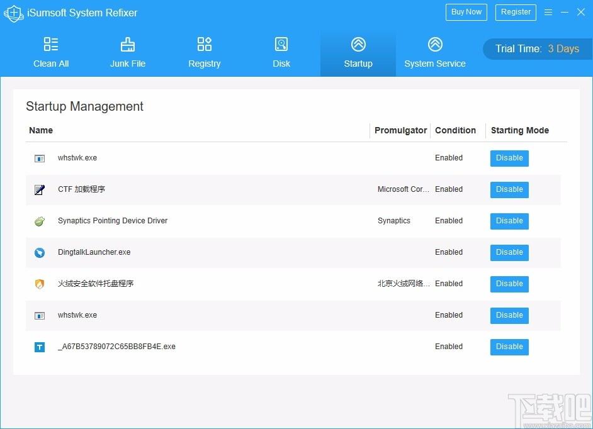Click the Starting Mode column header
The width and height of the screenshot is (593, 429).
[x=519, y=130]
